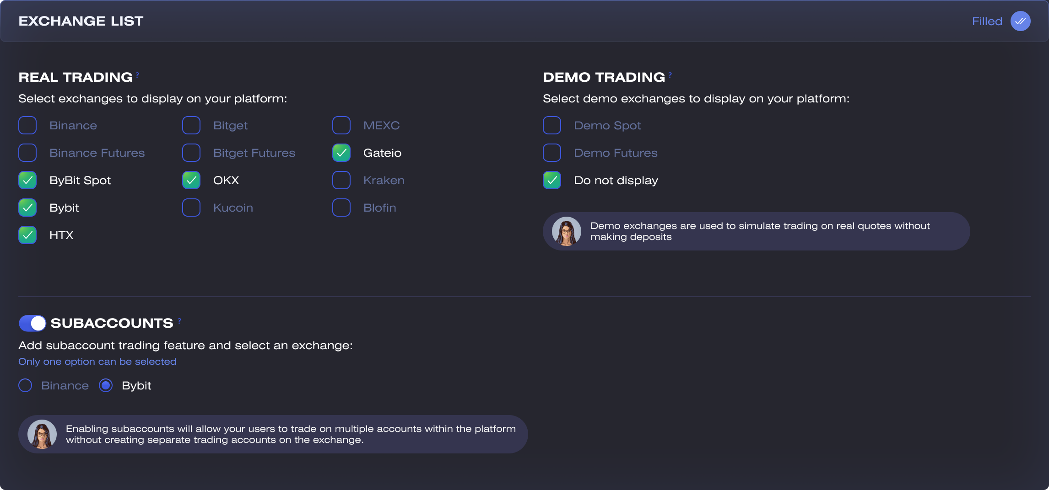Uncheck the Bybit exchange checkbox under Real Trading

pos(27,208)
